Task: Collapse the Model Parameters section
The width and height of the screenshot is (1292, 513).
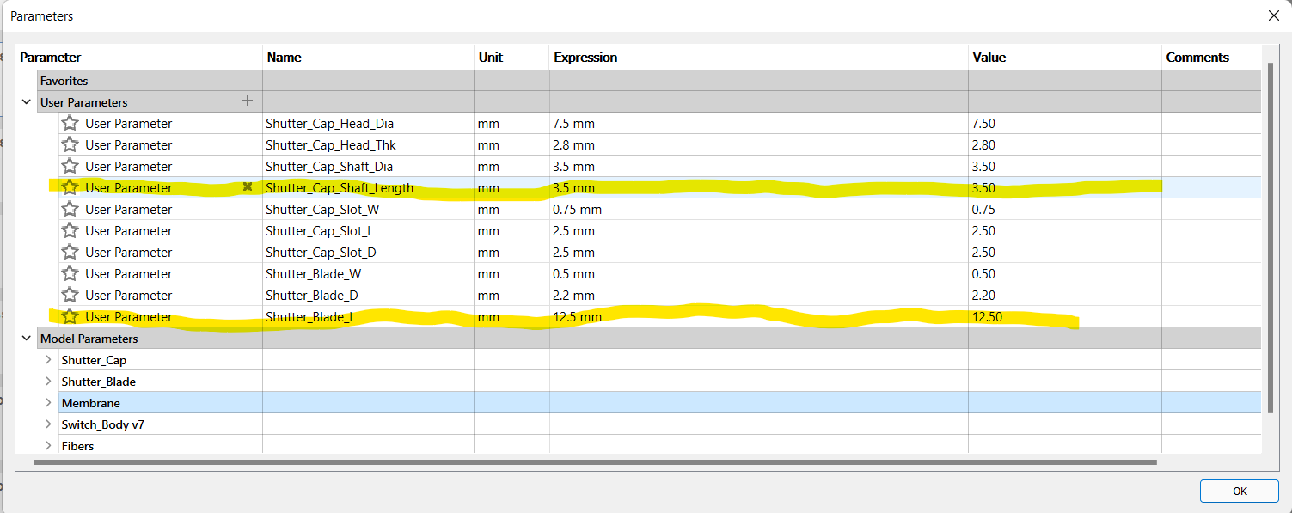Action: click(27, 339)
